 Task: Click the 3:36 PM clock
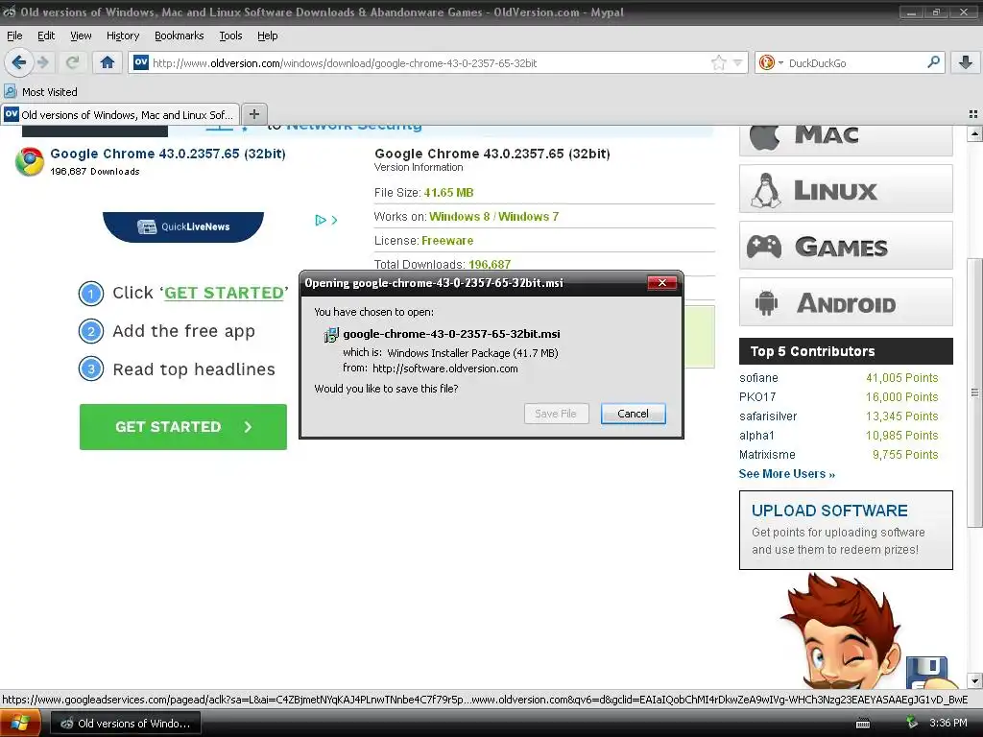point(947,723)
